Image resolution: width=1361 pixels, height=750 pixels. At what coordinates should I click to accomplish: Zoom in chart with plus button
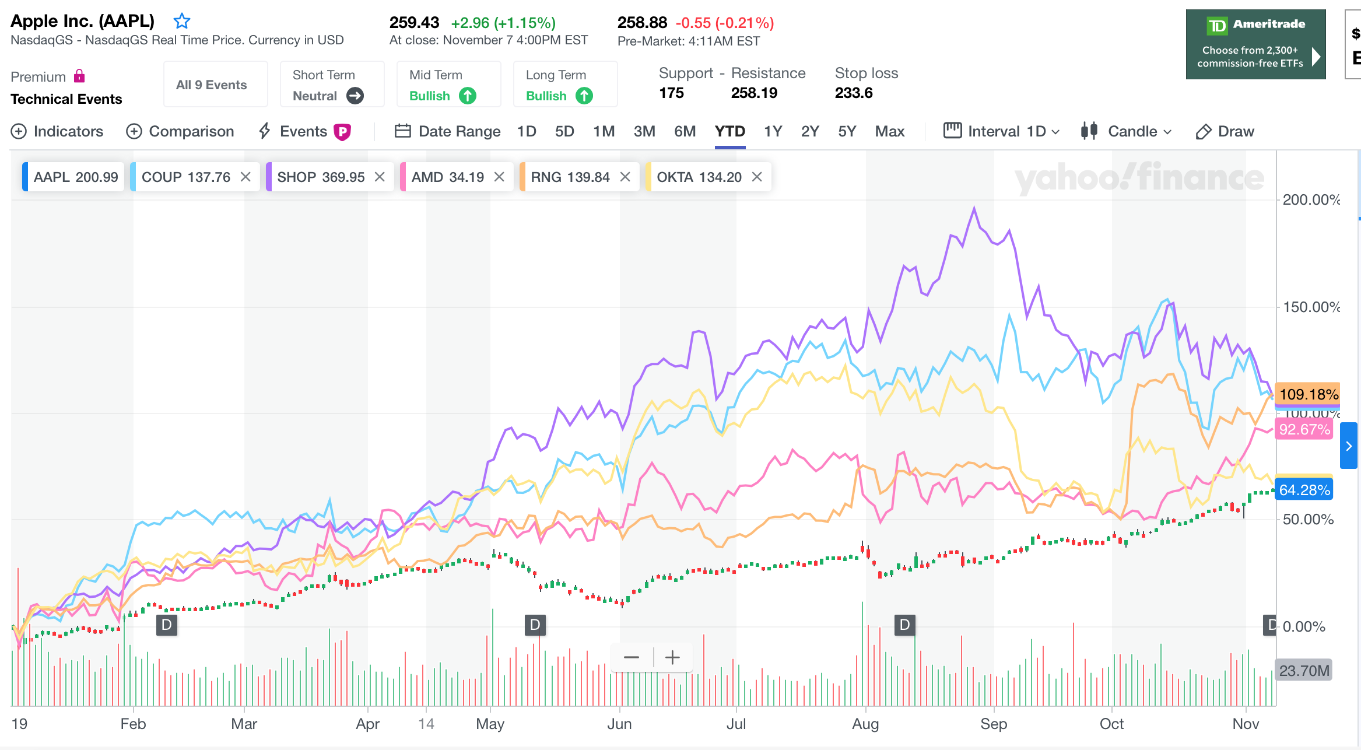coord(672,658)
